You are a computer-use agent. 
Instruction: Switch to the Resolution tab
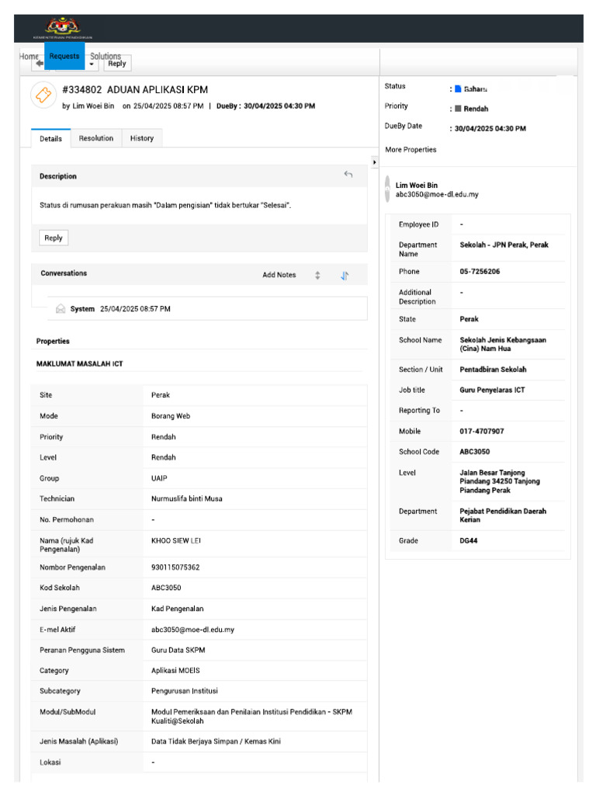[x=96, y=138]
